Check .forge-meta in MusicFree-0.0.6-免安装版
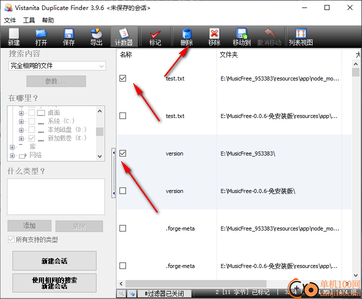362x299 pixels. point(123,266)
